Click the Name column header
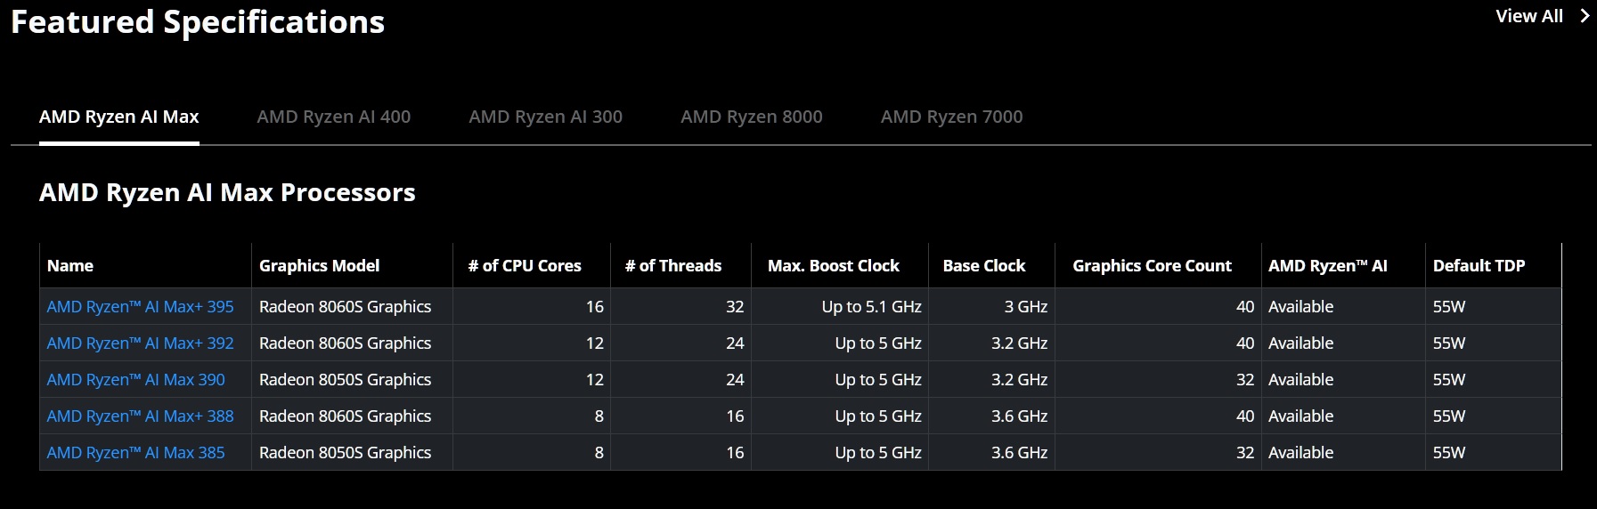Viewport: 1597px width, 509px height. click(x=70, y=265)
